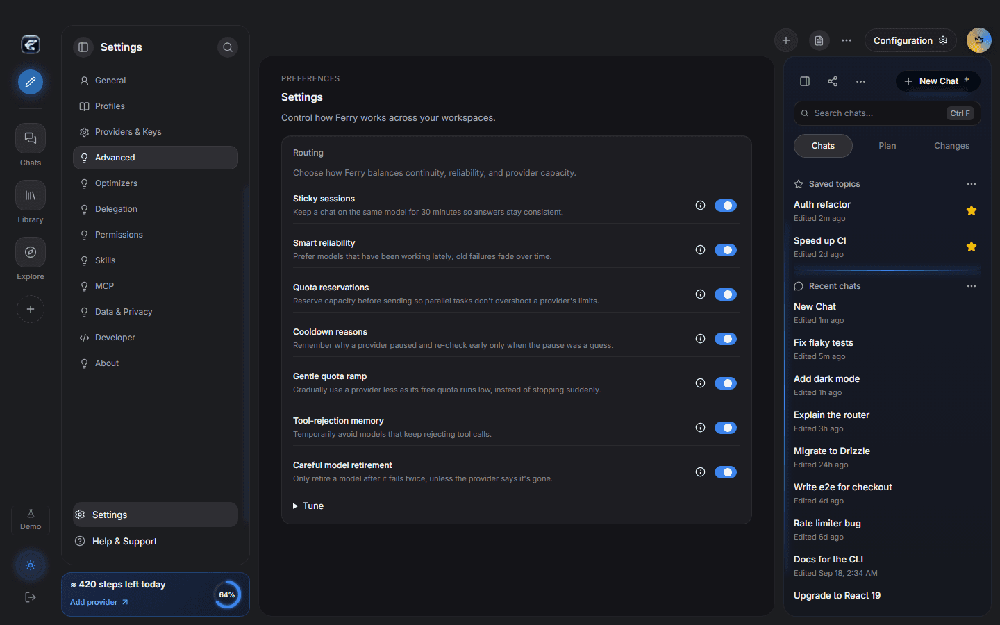1000x625 pixels.
Task: Collapse sidebar using Settings panel icon
Action: tap(83, 47)
